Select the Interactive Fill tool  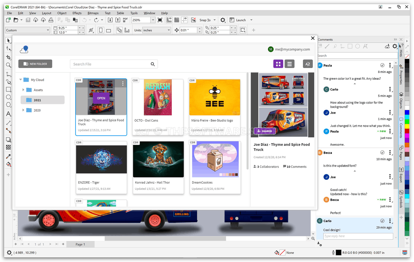9,165
